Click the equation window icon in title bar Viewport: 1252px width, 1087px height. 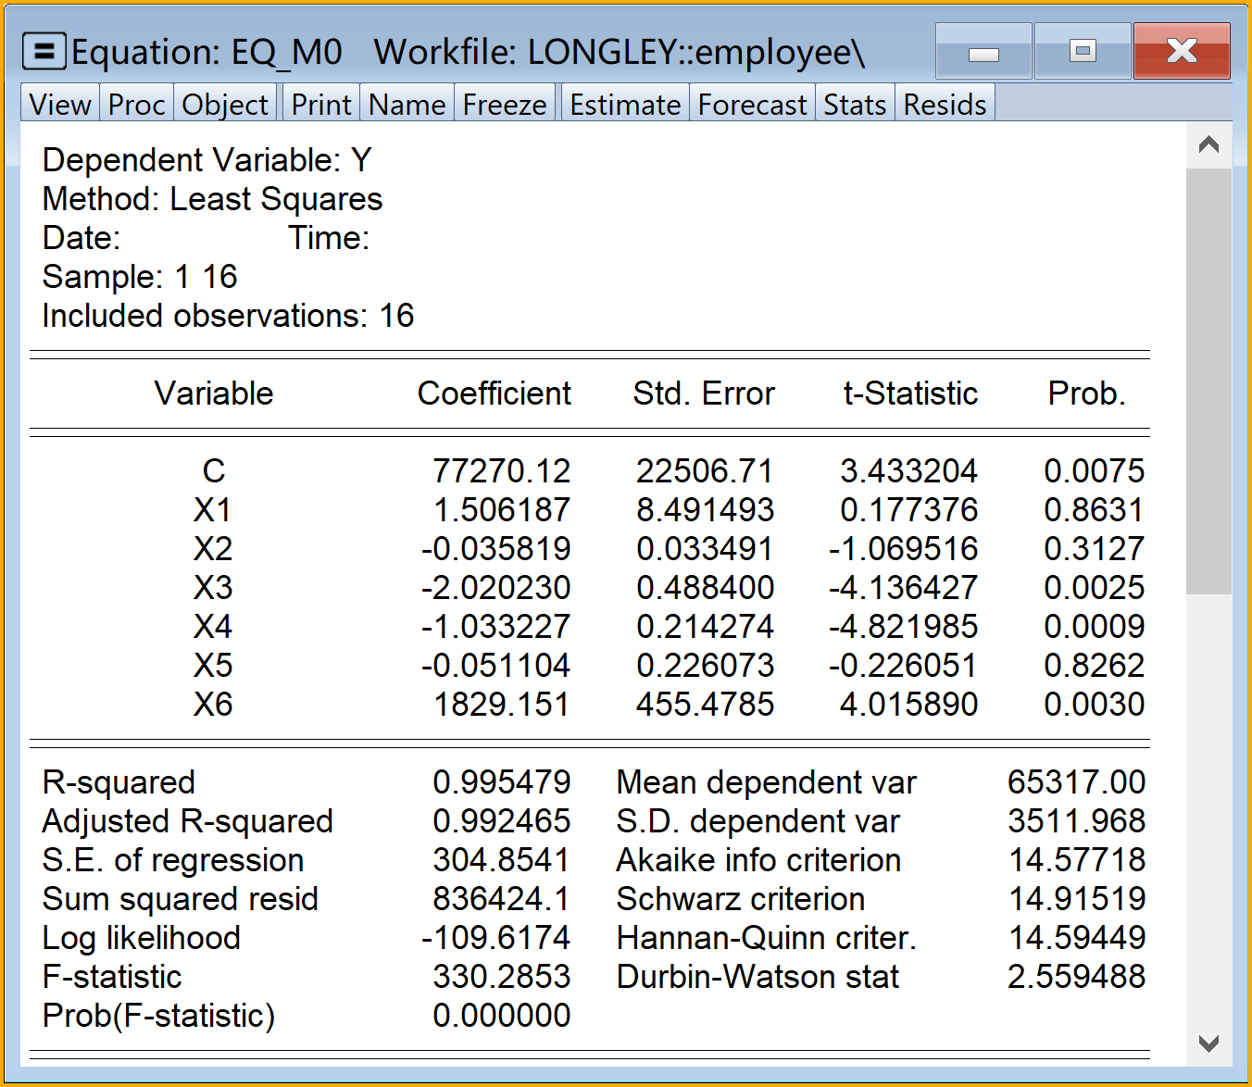click(x=44, y=52)
